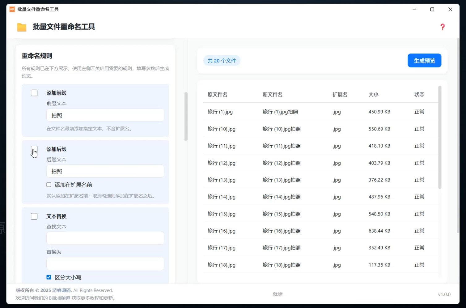The width and height of the screenshot is (466, 308).
Task: Open the Bilibili频道 link in footer
Action: 60,298
